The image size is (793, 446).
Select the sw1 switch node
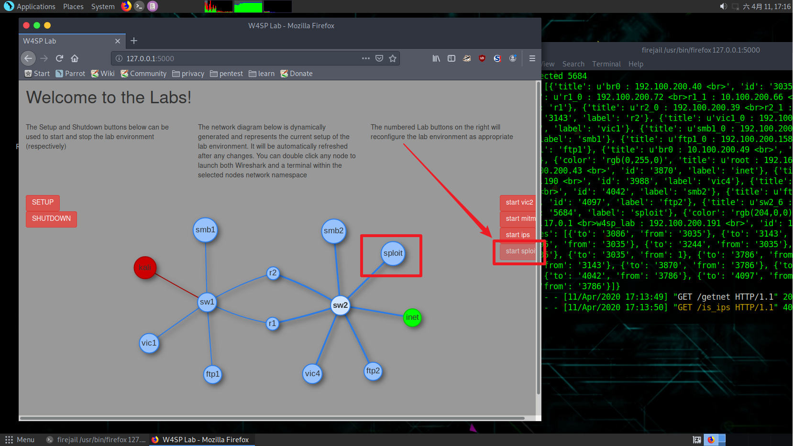[x=207, y=302]
